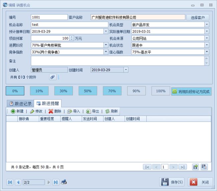Image resolution: width=217 pixels, height=191 pixels.
Task: Click 保存(S) button
Action: click(172, 182)
